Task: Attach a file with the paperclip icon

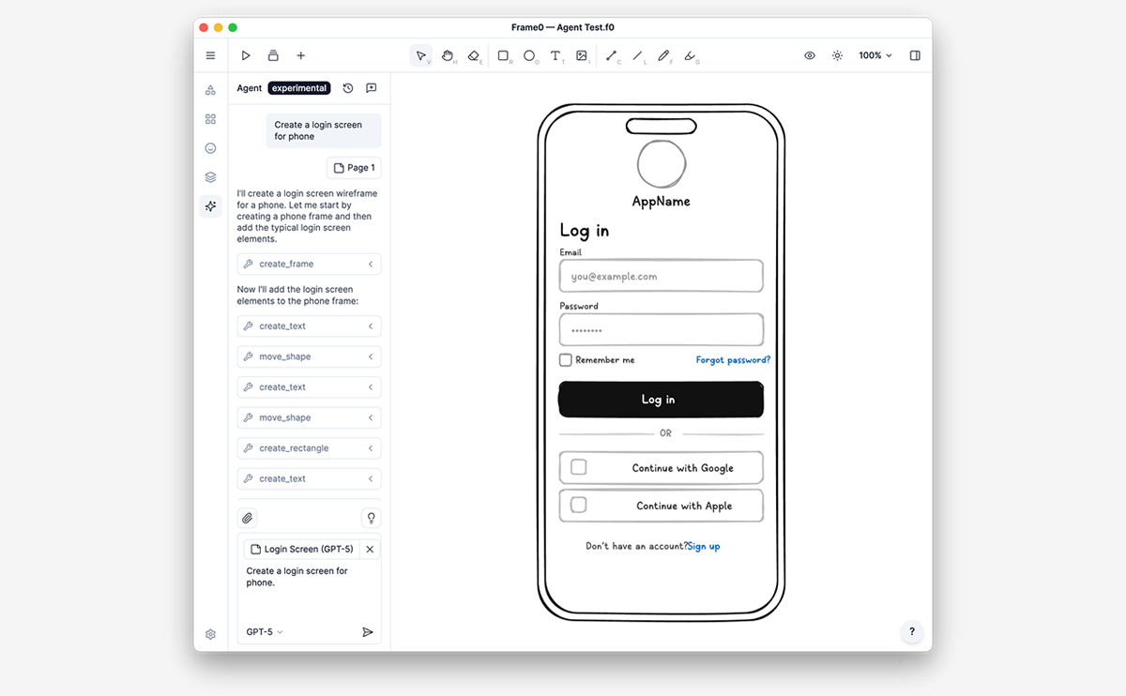Action: (247, 518)
